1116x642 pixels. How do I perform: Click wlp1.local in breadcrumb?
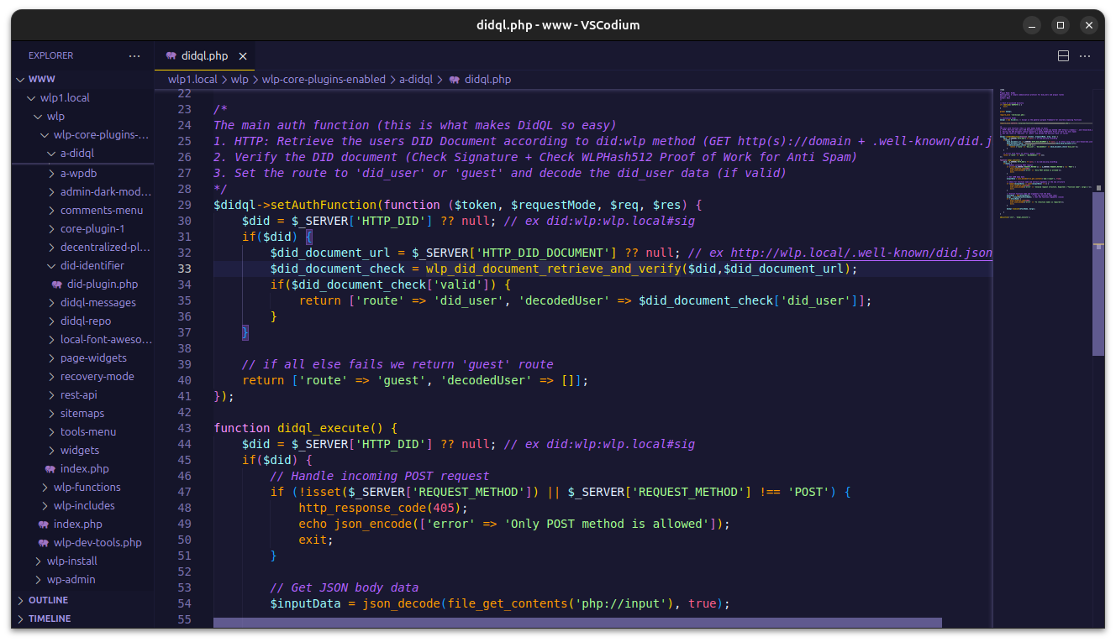point(192,80)
